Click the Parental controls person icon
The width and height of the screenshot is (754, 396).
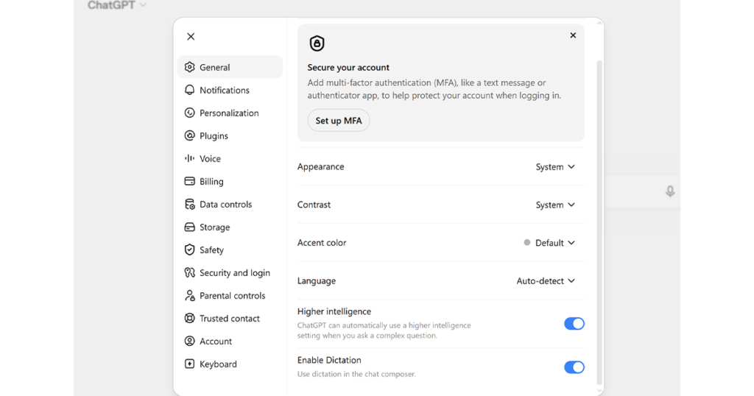coord(189,295)
